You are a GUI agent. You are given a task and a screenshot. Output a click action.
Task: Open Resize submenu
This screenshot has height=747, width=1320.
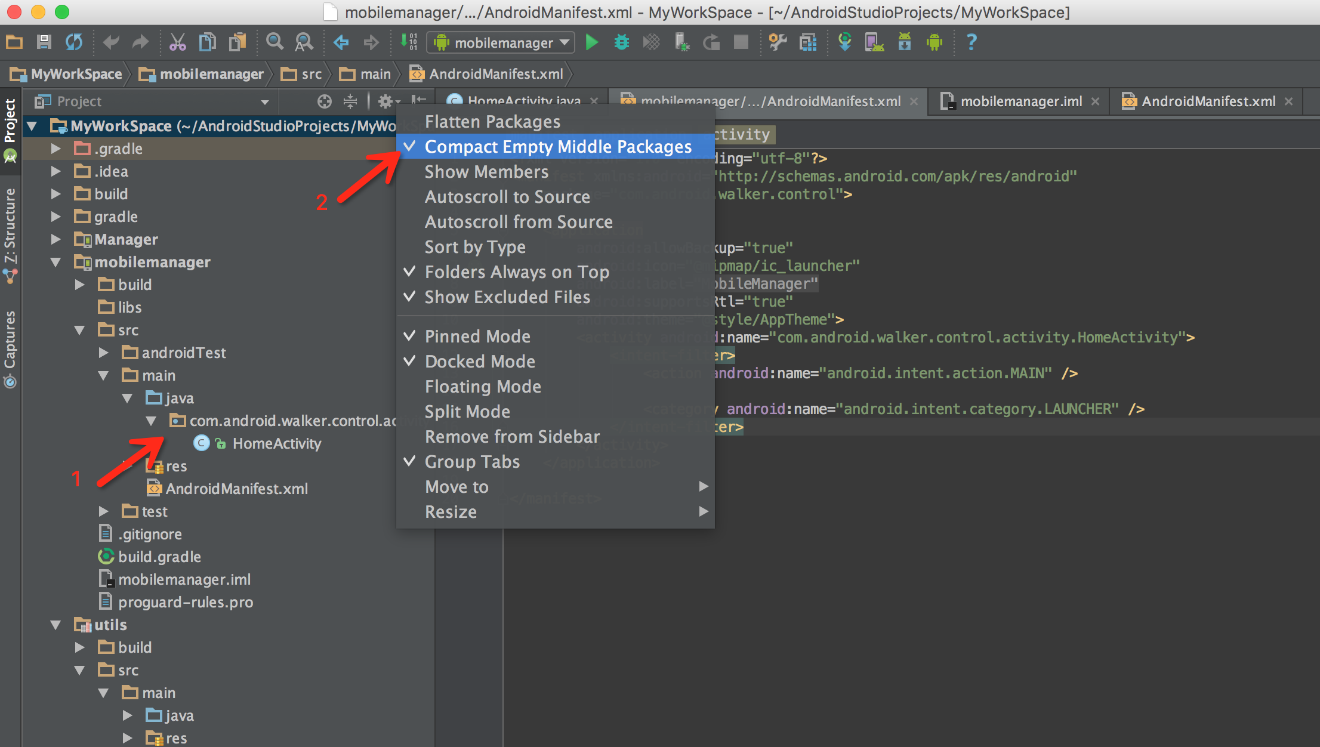[555, 512]
